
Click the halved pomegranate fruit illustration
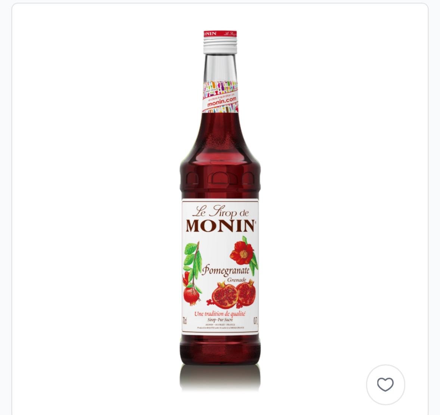(234, 295)
